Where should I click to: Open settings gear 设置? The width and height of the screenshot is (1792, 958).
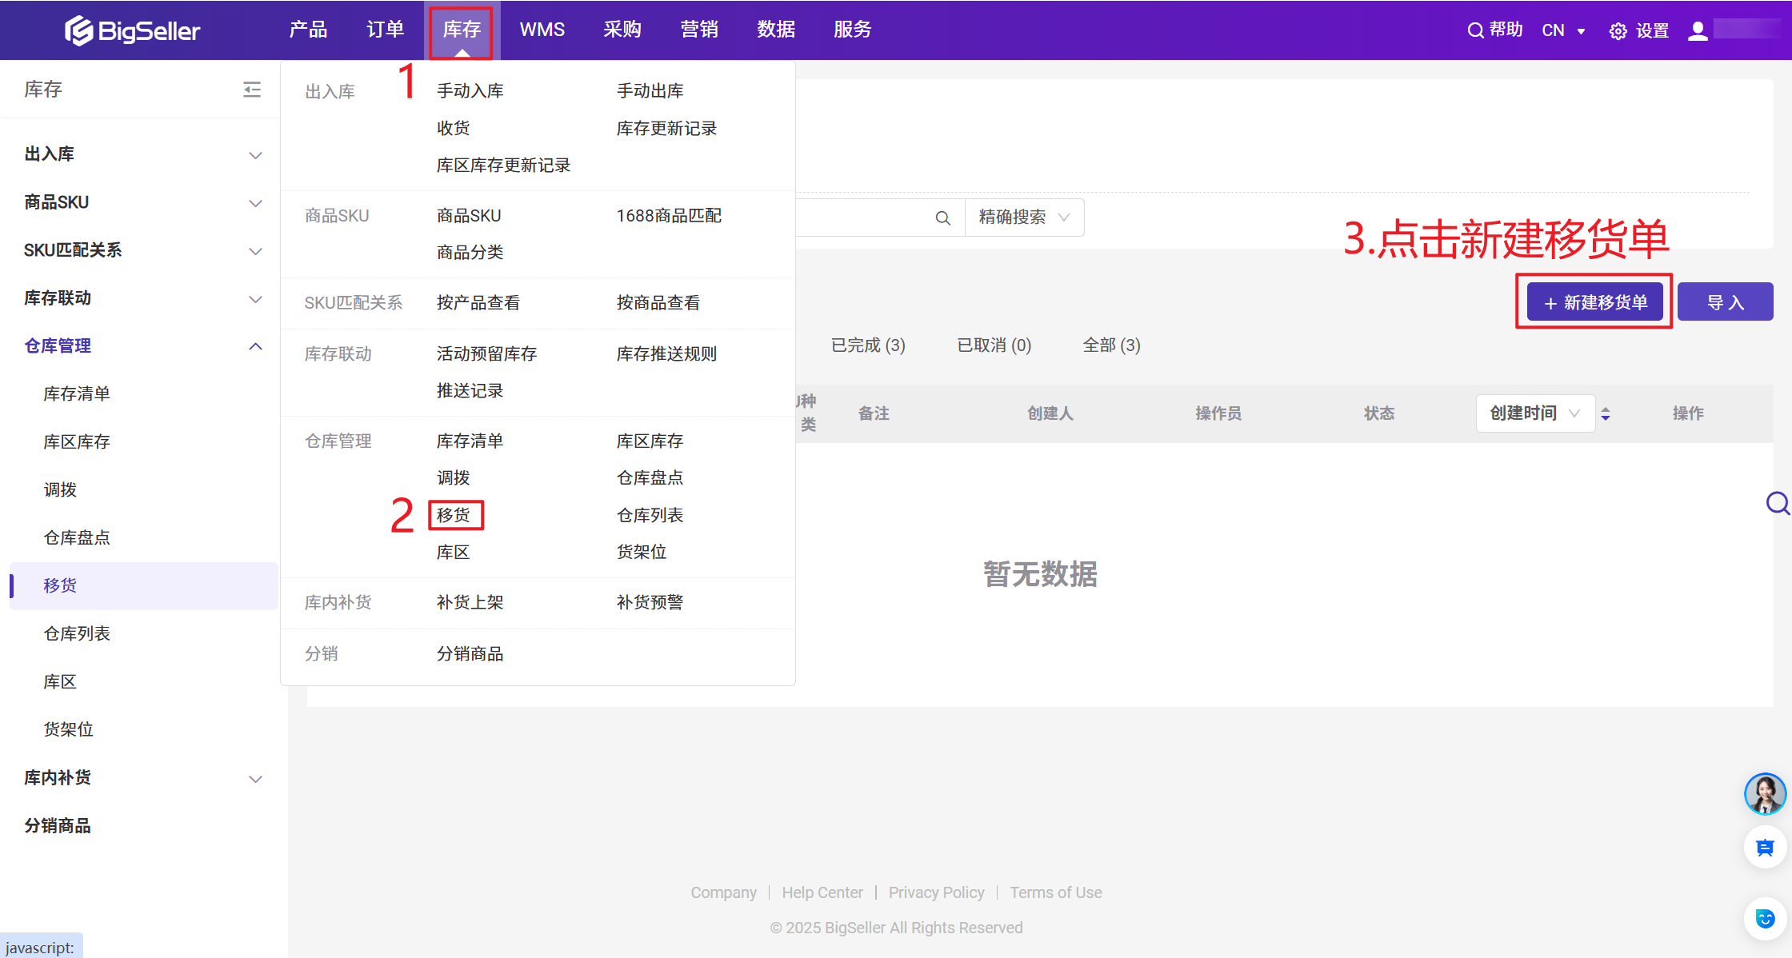pos(1639,30)
